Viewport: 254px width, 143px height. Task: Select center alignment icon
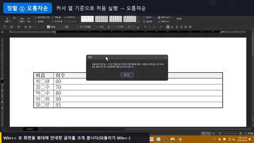pos(177,27)
